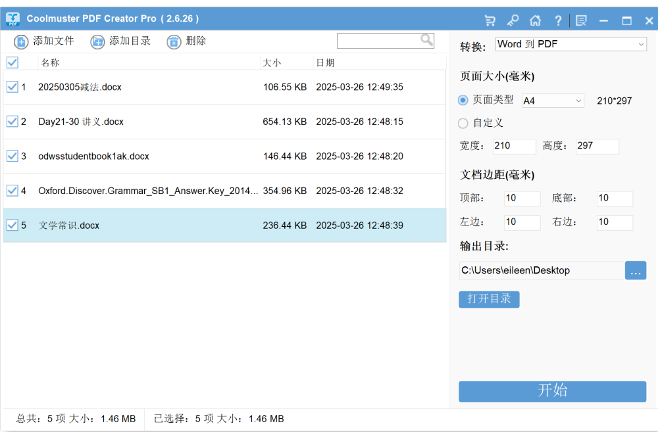The height and width of the screenshot is (438, 658).
Task: Click the output directory path field
Action: click(541, 270)
